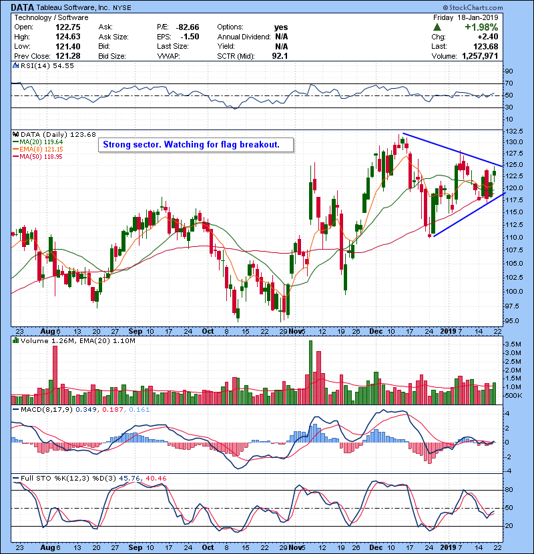Click the Technology / Software sector text
Image resolution: width=534 pixels, height=554 pixels.
51,17
